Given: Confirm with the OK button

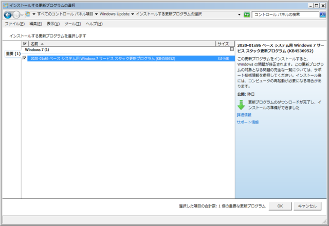Looking at the screenshot, I should click(x=280, y=206).
